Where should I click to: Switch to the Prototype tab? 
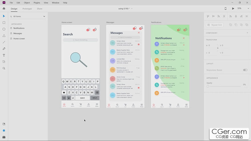(27, 9)
